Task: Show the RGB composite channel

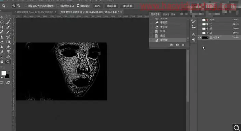Action: coord(200,20)
